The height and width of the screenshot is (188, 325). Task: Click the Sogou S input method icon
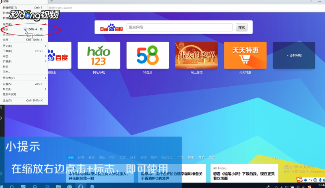click(x=299, y=179)
